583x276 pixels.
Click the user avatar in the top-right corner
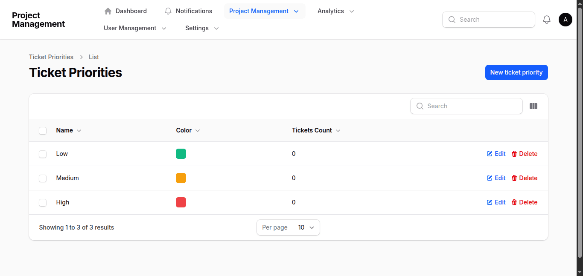565,19
